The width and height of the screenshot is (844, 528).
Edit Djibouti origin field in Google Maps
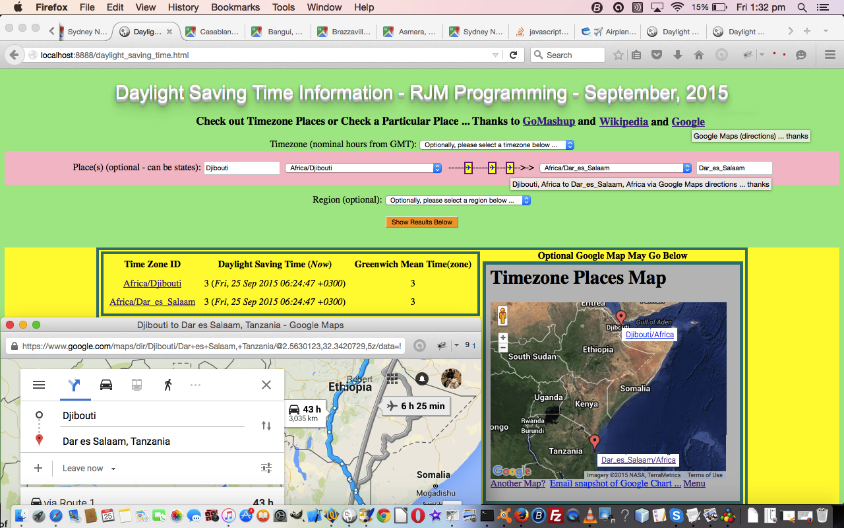pos(153,416)
